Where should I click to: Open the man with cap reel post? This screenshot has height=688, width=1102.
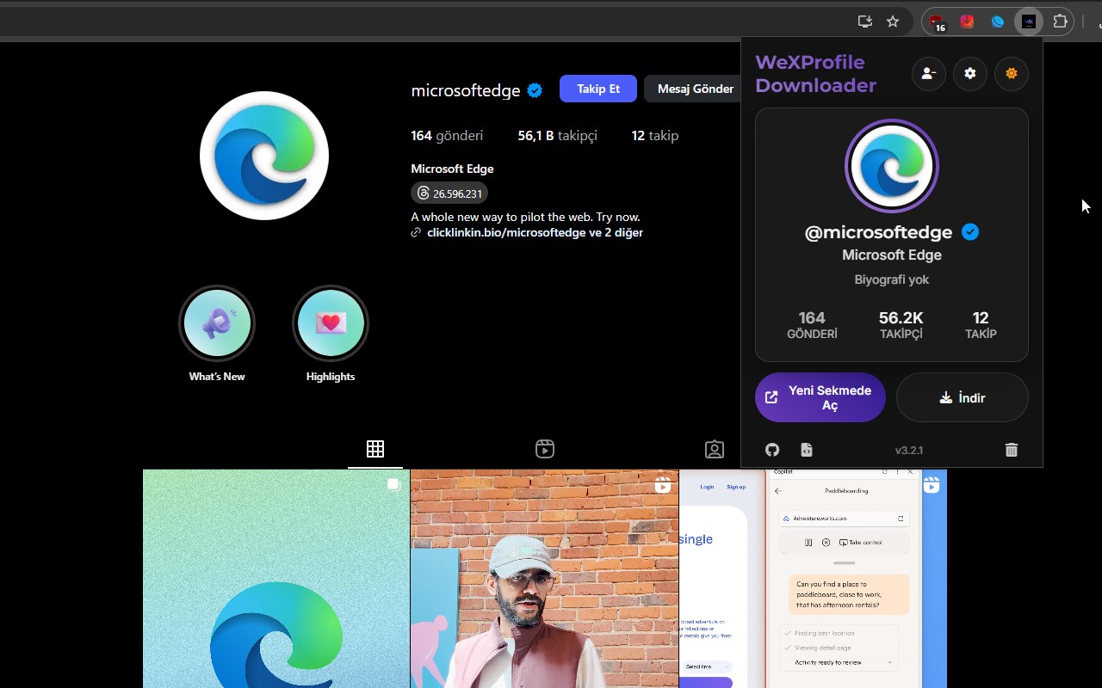(545, 578)
